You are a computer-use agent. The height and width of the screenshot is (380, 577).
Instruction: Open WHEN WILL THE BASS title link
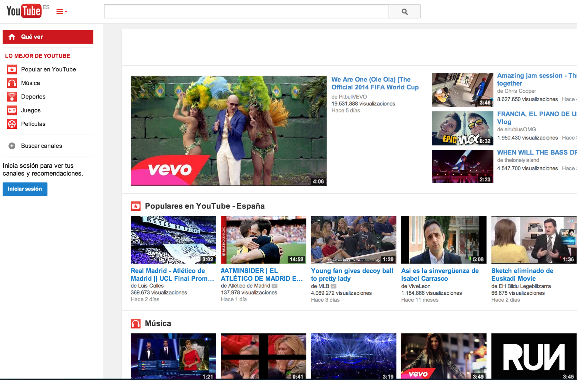click(537, 152)
